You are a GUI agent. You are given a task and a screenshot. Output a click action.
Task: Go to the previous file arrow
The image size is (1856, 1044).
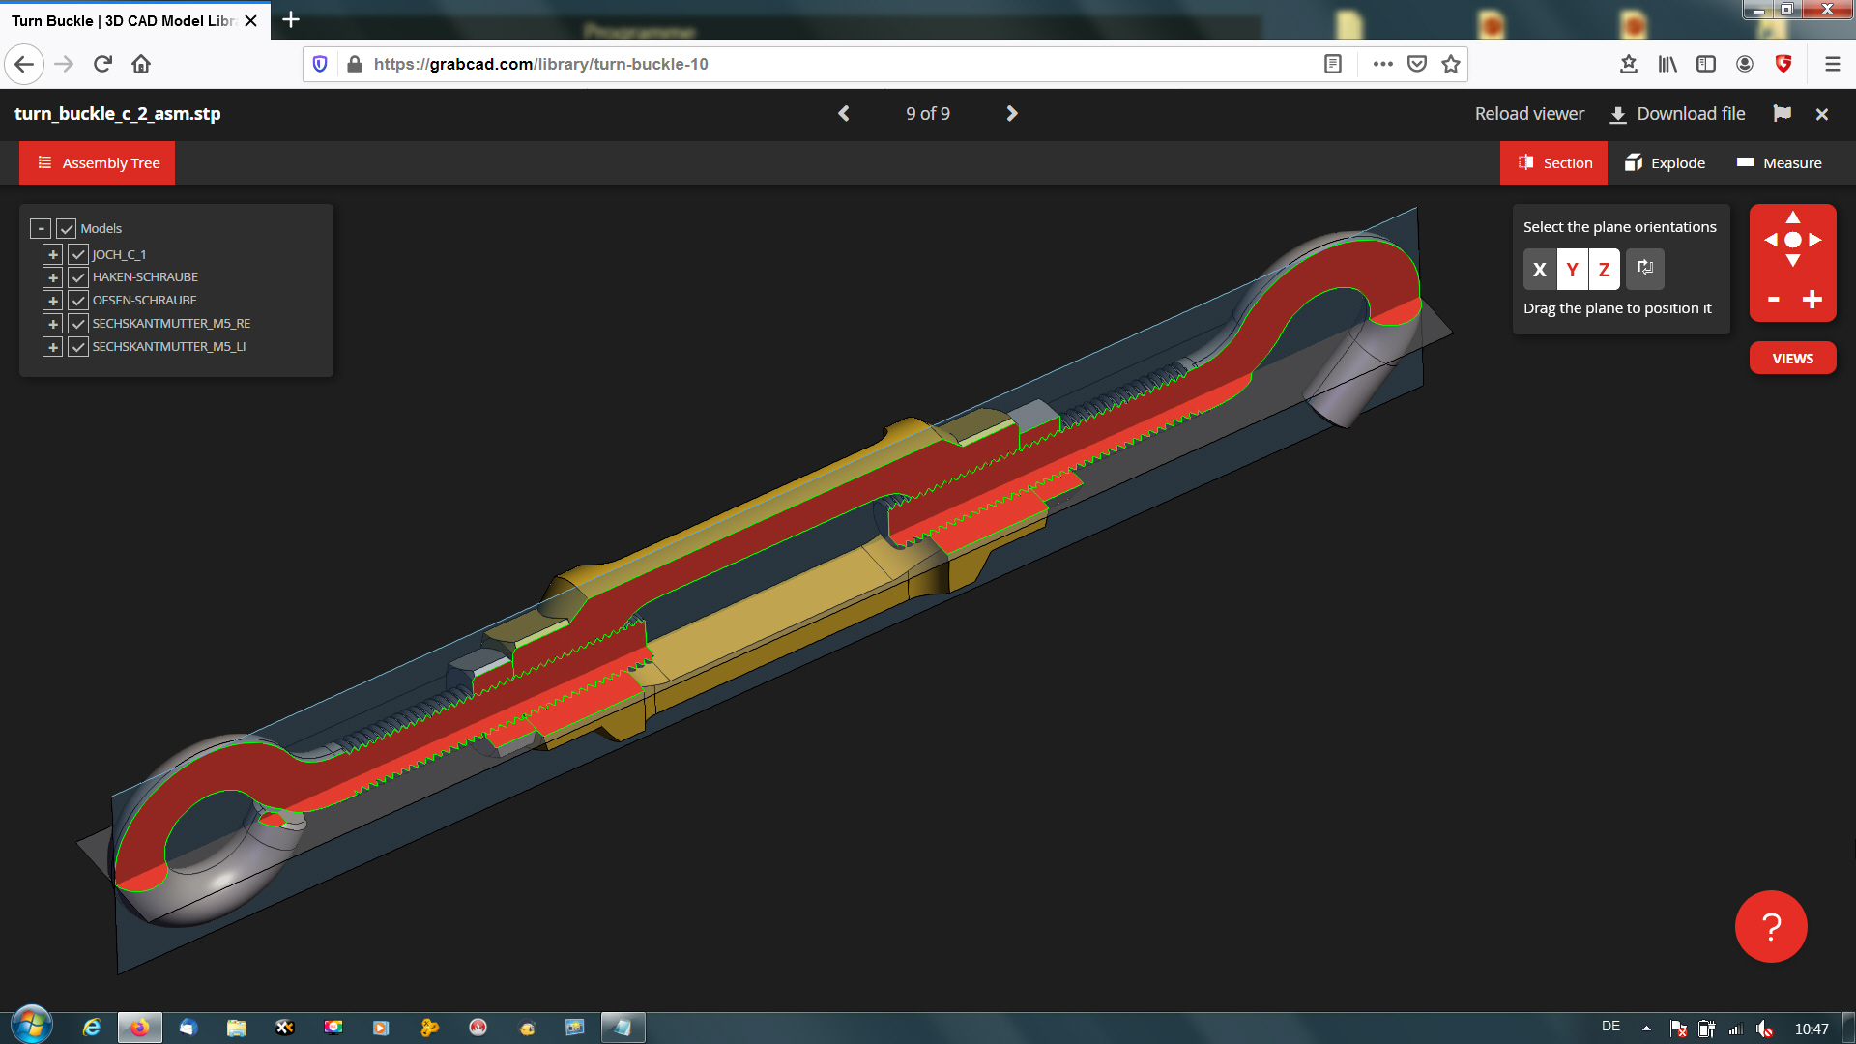[844, 114]
